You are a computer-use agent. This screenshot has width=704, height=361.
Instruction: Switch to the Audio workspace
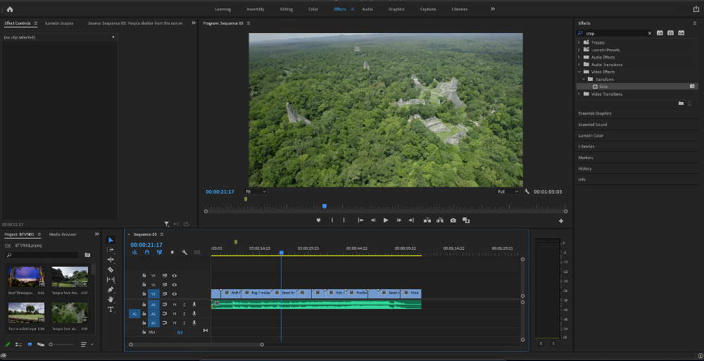(x=367, y=9)
